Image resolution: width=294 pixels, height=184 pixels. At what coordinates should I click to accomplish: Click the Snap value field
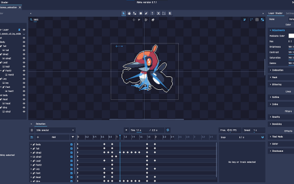point(242,137)
